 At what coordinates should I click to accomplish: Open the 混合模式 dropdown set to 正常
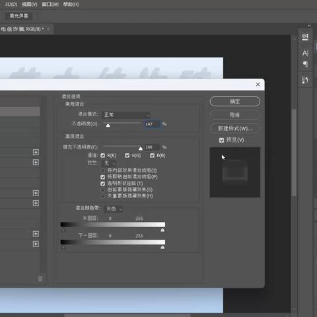point(126,115)
